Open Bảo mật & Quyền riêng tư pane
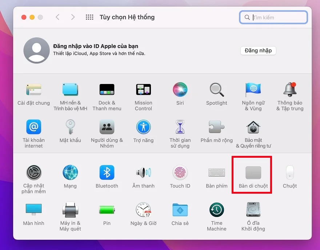320x250 pixels. tap(253, 131)
